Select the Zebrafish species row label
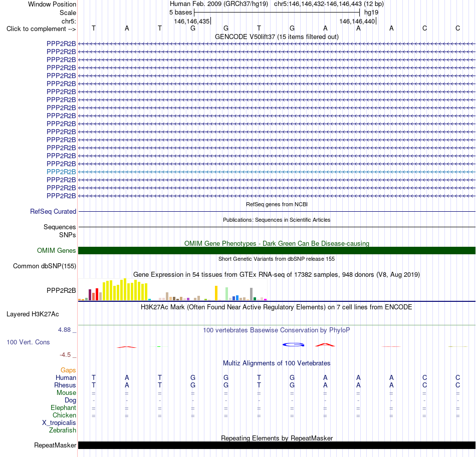Image resolution: width=476 pixels, height=457 pixels. (63, 430)
